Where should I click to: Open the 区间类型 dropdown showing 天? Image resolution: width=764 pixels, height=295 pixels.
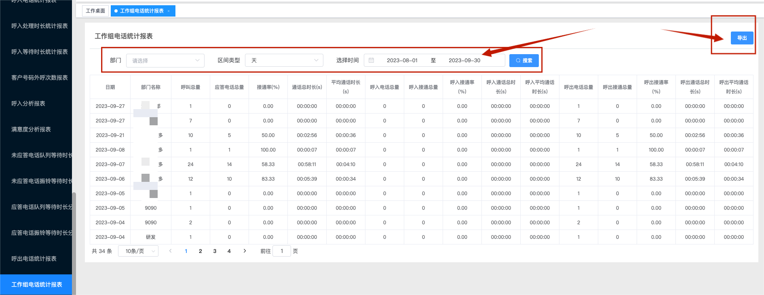click(284, 60)
